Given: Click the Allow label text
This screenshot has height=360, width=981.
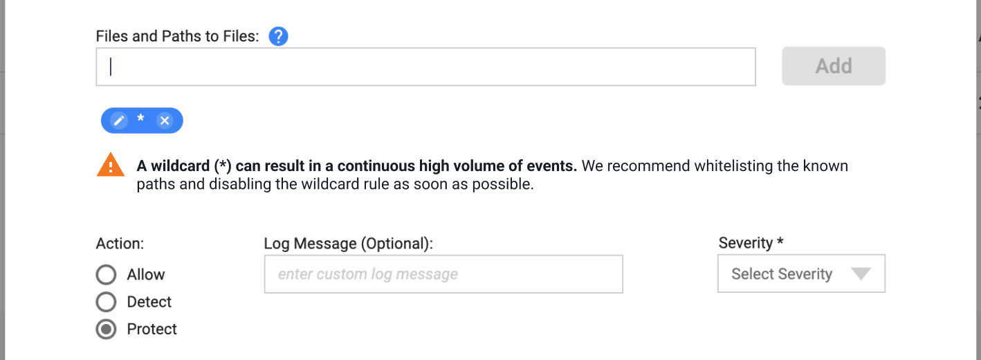Looking at the screenshot, I should coord(146,275).
